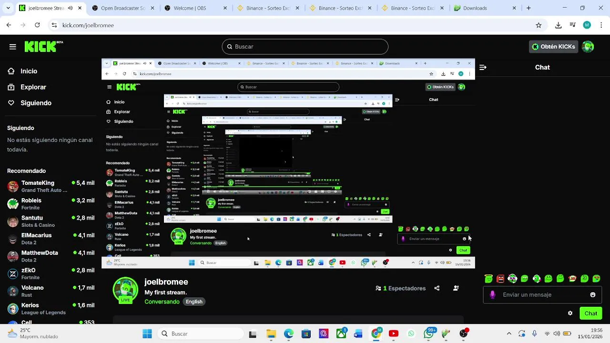Select ElMacarius in the recommended list
The image size is (610, 343).
[x=51, y=239]
